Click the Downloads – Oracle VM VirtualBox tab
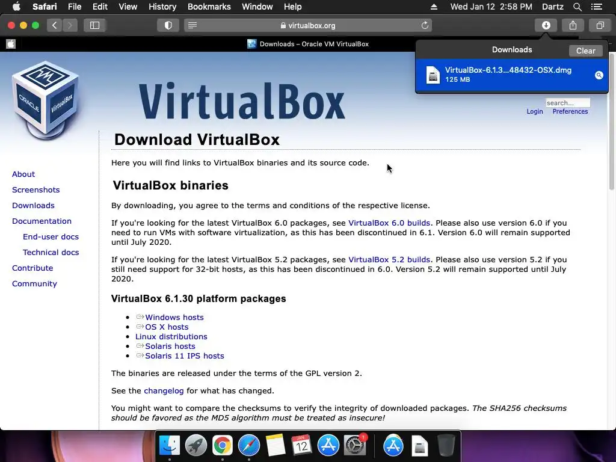Screen dimensions: 616x462 coord(308,44)
